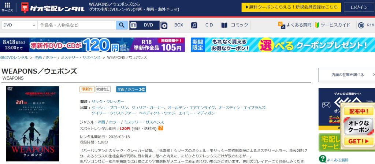375x164 pixels.
Task: Open cast ジュリア・ガーナー link
Action: click(x=147, y=108)
